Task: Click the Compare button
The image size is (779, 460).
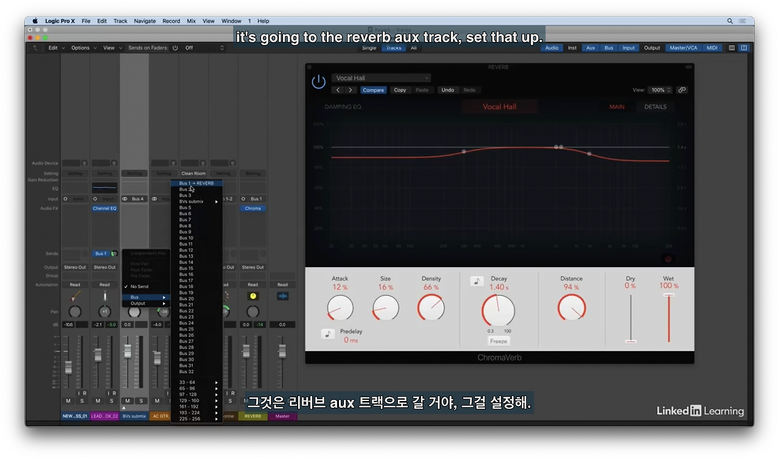Action: click(x=374, y=90)
